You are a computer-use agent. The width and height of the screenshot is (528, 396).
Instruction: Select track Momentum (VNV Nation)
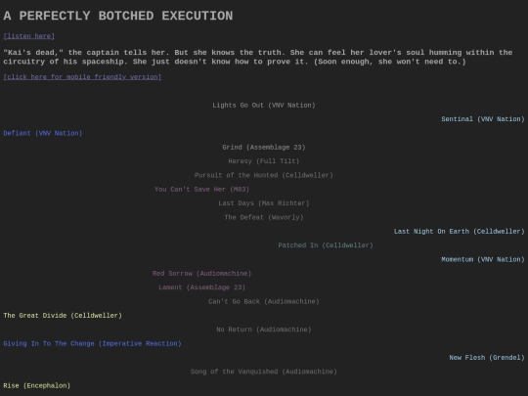click(483, 259)
